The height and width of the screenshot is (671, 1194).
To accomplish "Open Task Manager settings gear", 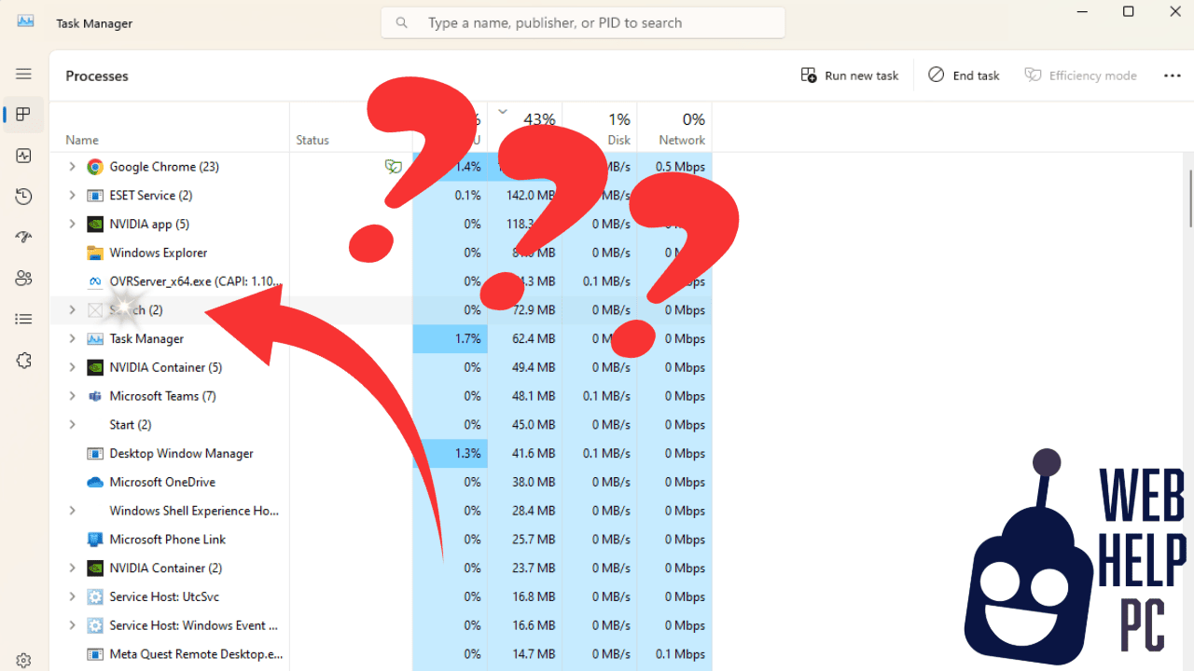I will pos(23,661).
